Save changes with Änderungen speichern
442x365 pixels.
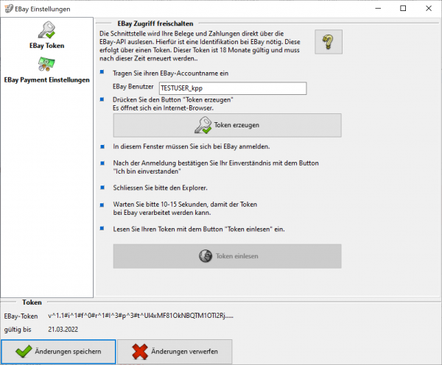(58, 352)
